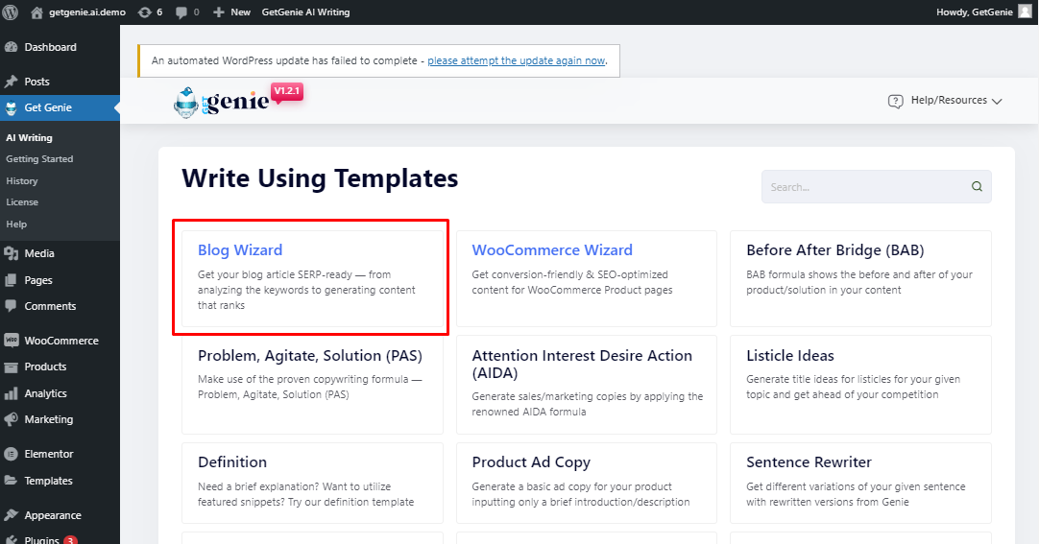Open the Listicle Ideas template

pyautogui.click(x=860, y=385)
